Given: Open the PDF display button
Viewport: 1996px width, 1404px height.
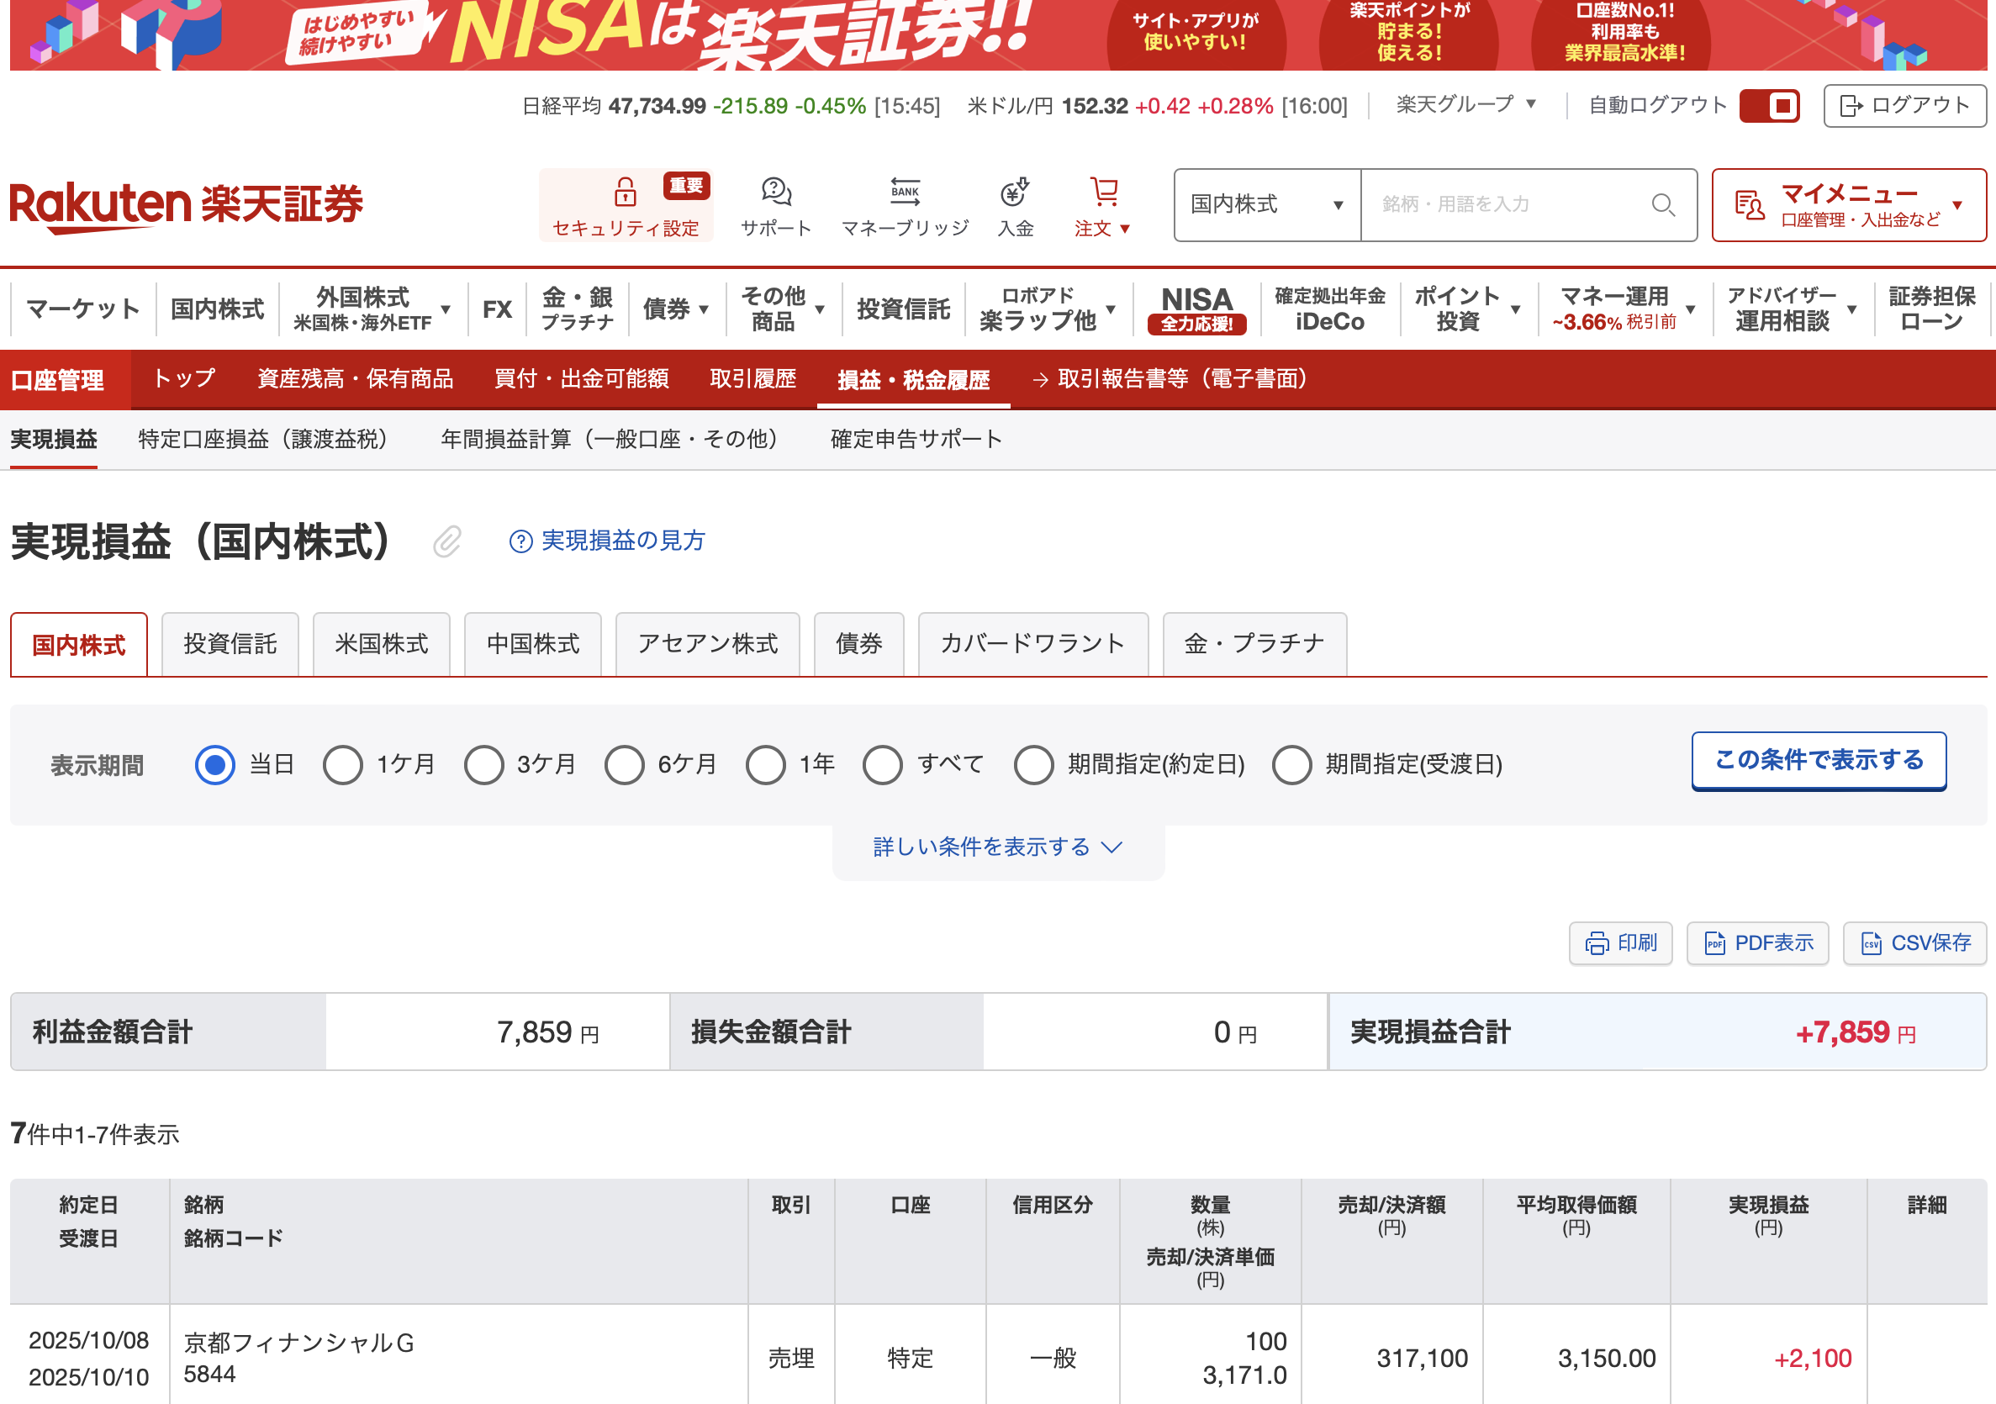Looking at the screenshot, I should (x=1757, y=943).
